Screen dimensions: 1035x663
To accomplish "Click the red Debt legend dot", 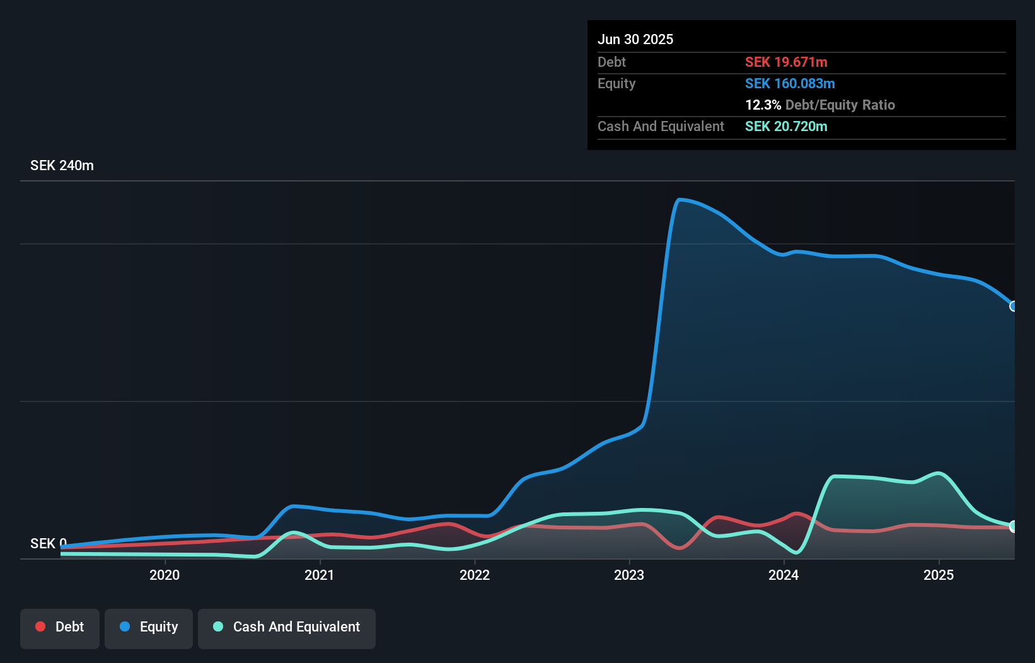I will [x=40, y=626].
